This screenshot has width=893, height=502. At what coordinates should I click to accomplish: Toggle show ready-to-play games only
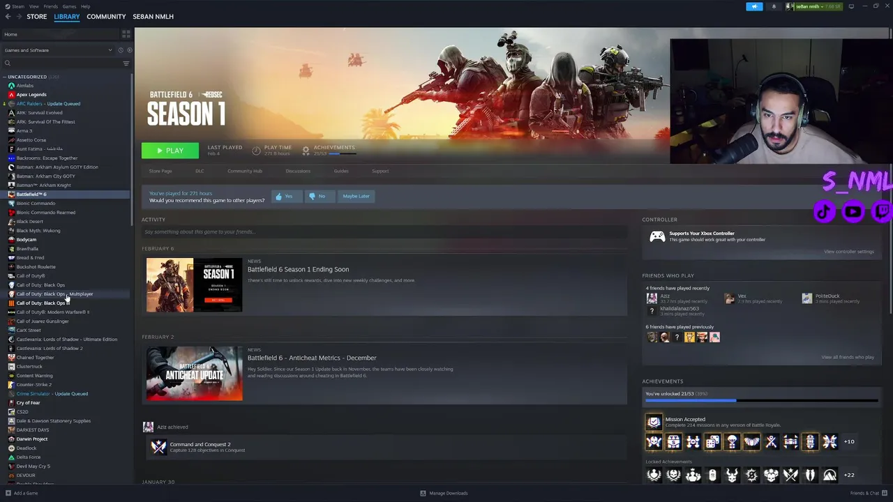[x=129, y=50]
